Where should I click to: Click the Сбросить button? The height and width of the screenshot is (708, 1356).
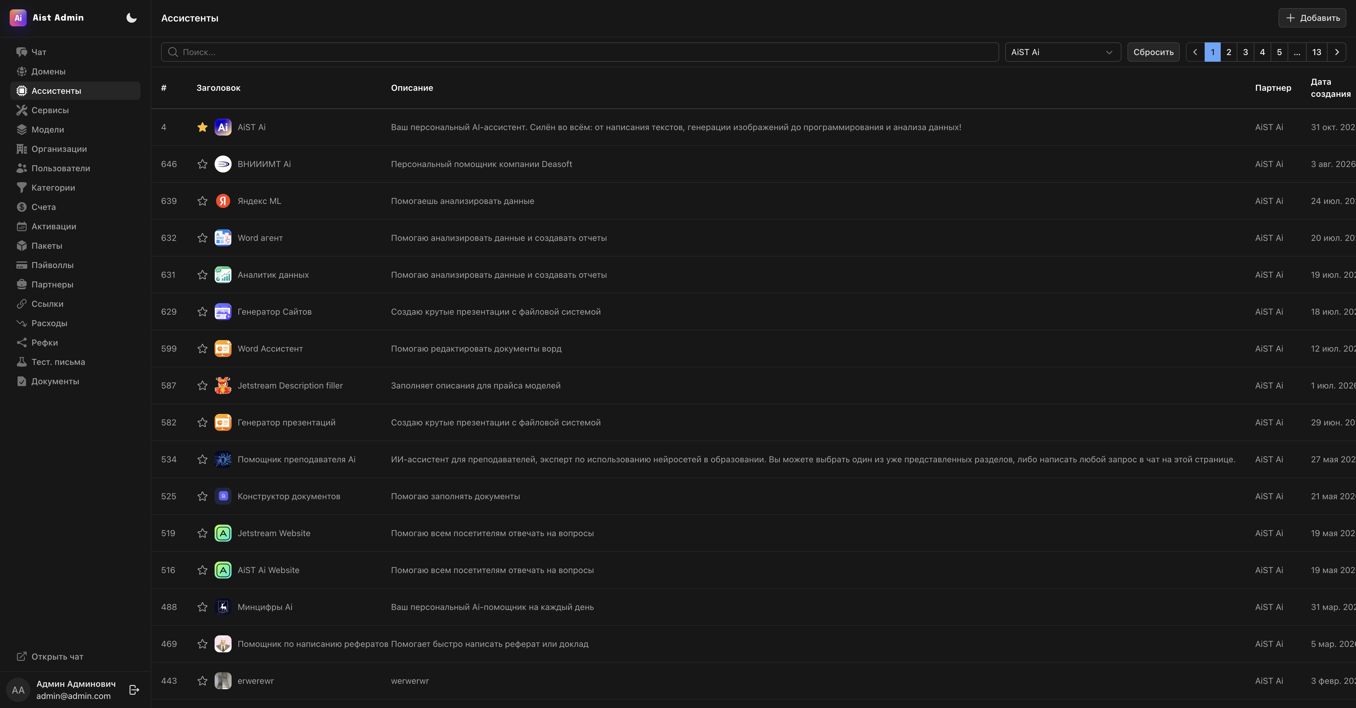click(1153, 52)
